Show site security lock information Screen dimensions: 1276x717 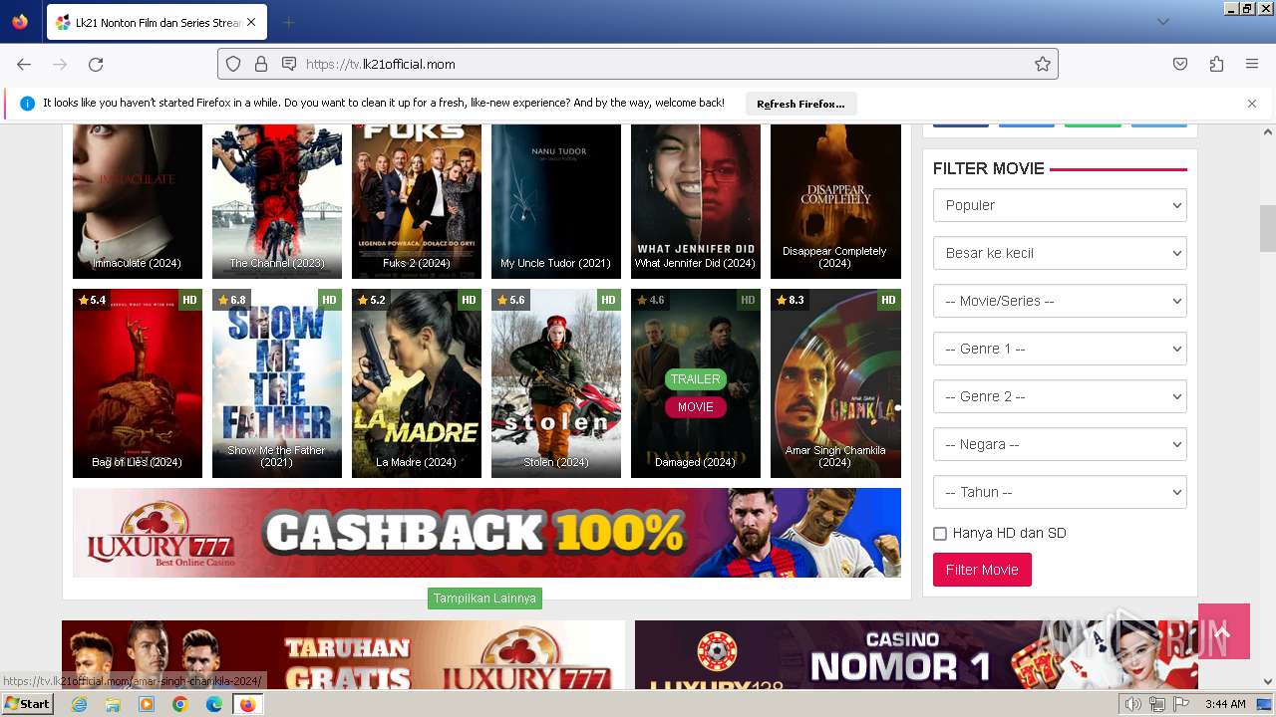point(261,64)
